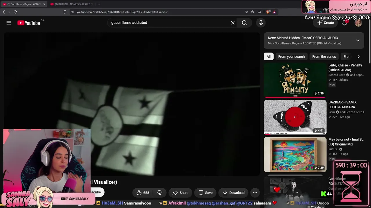Open the Brave Shields icon
Viewport: 371px width, 208px height.
268,12
